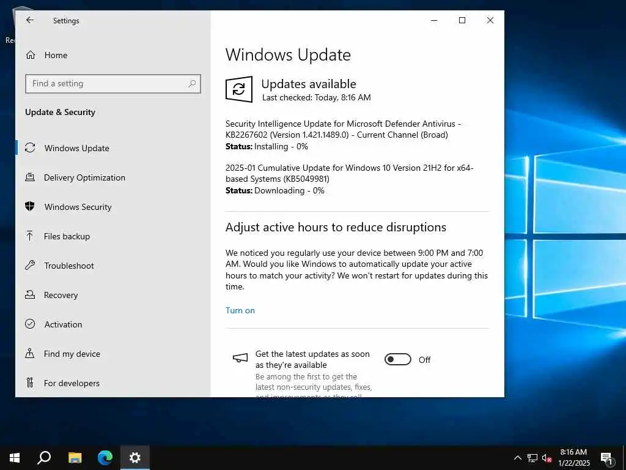This screenshot has width=626, height=470.
Task: Close the Settings window
Action: pos(490,20)
